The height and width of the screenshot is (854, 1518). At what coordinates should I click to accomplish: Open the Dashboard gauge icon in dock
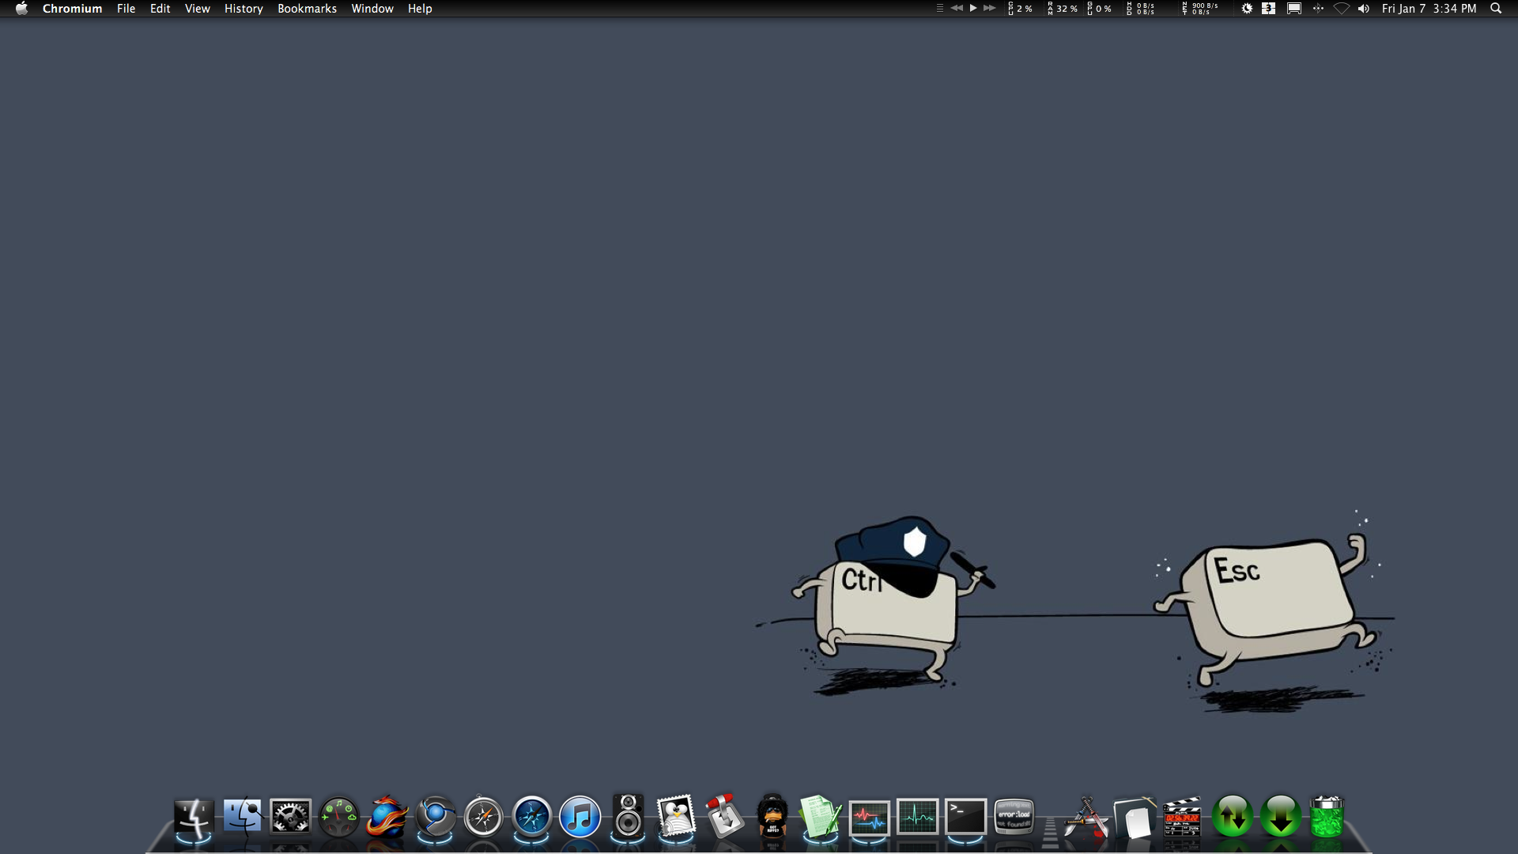point(338,817)
